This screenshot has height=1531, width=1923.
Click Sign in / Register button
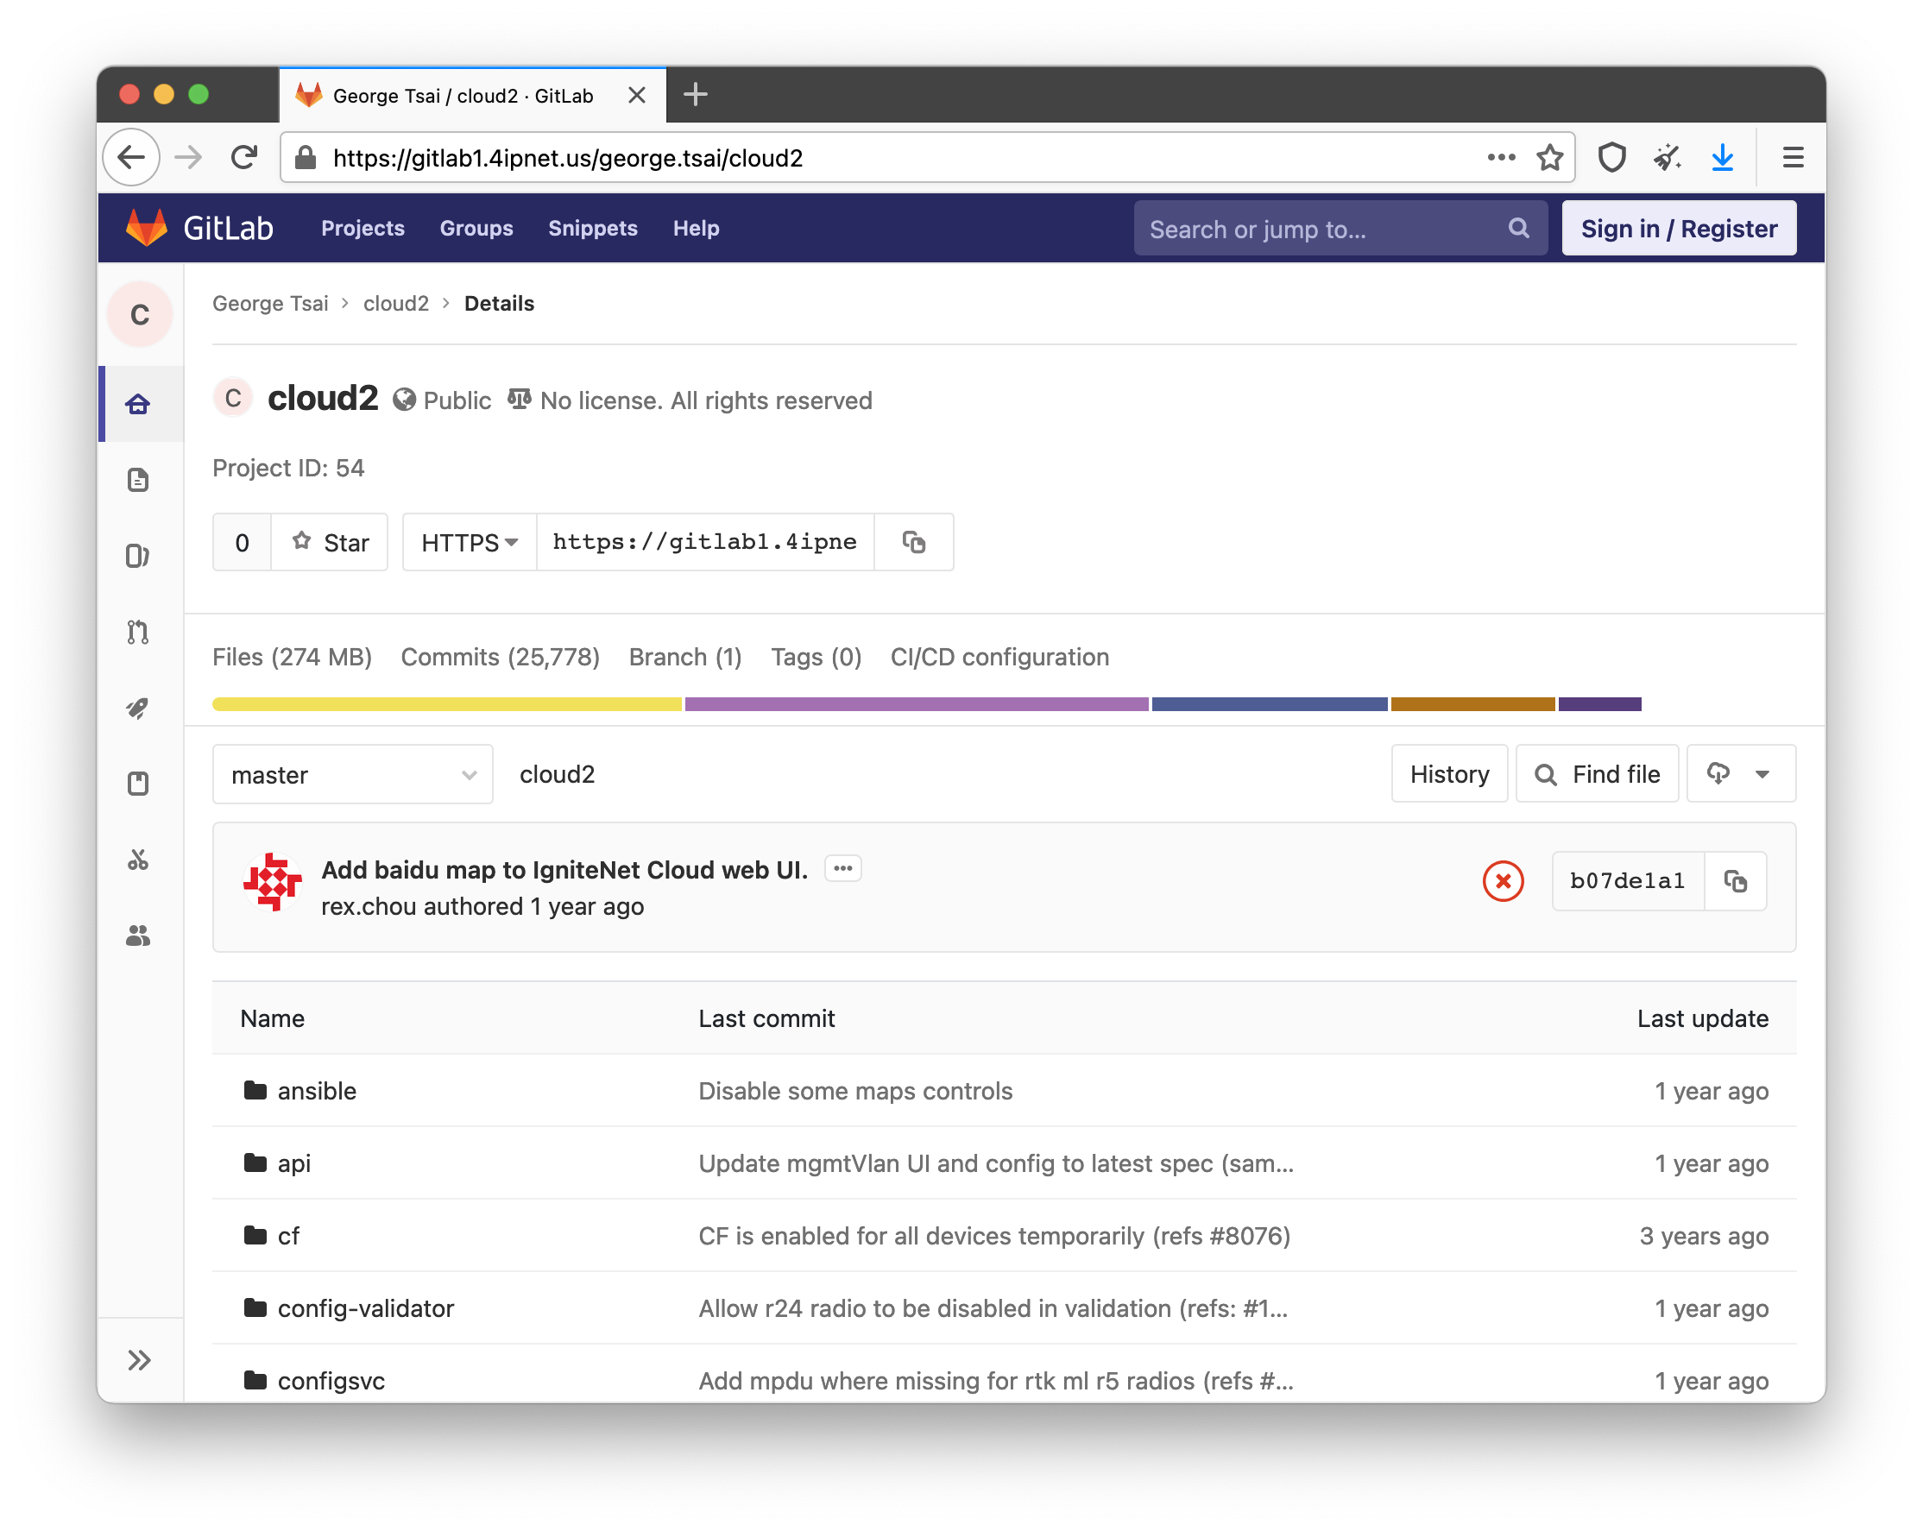1679,228
